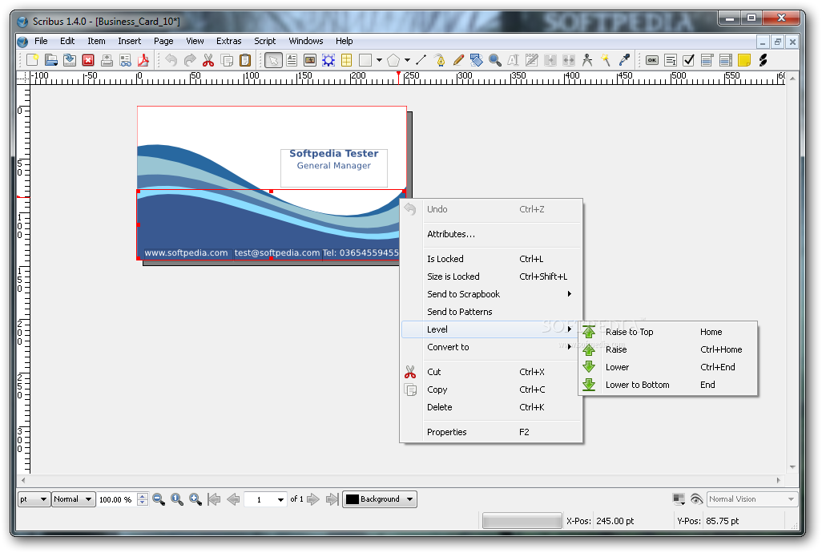Select the Insert Image Frame tool

[310, 60]
